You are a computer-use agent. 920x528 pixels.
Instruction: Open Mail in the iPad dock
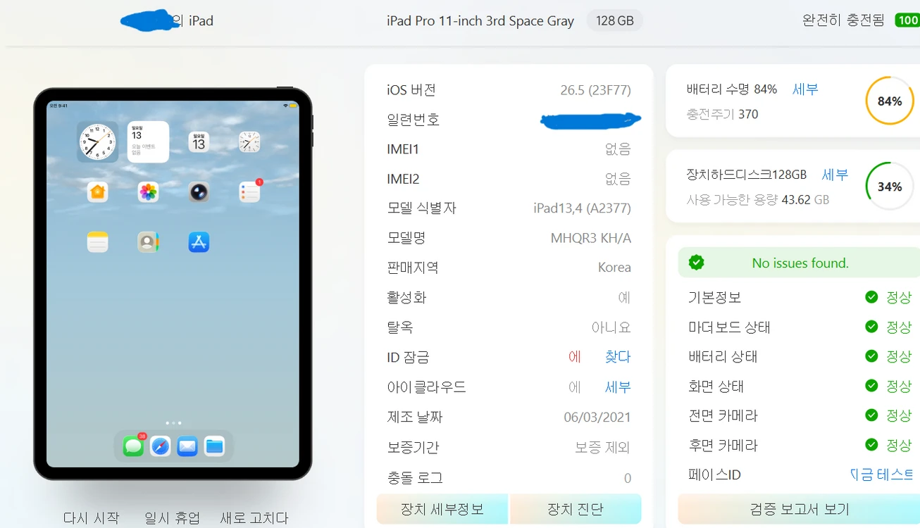click(187, 446)
